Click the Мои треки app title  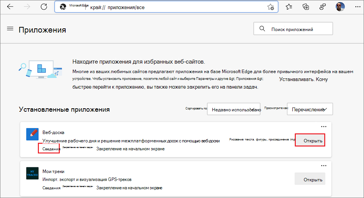(53, 171)
